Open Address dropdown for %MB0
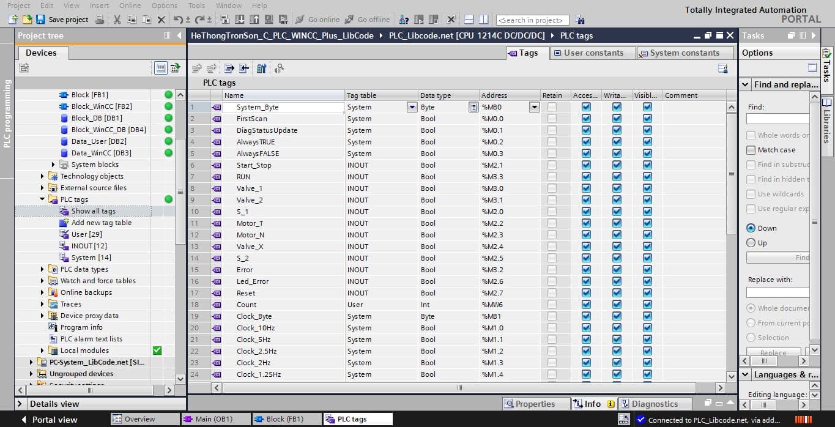This screenshot has height=427, width=835. (534, 107)
